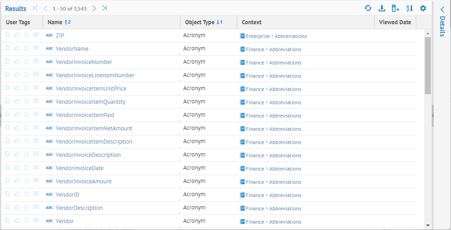The width and height of the screenshot is (451, 230).
Task: Click the add column icon
Action: point(396,8)
